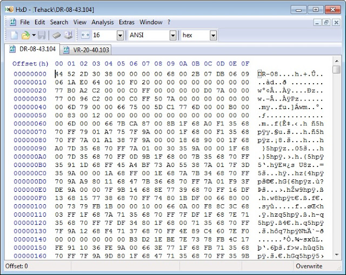Click the first hex byte at offset 00000000
The width and height of the screenshot is (346, 275).
tap(58, 74)
